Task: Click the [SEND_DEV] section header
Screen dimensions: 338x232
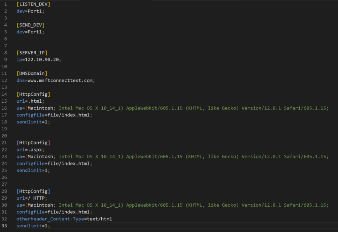Action: (30, 25)
